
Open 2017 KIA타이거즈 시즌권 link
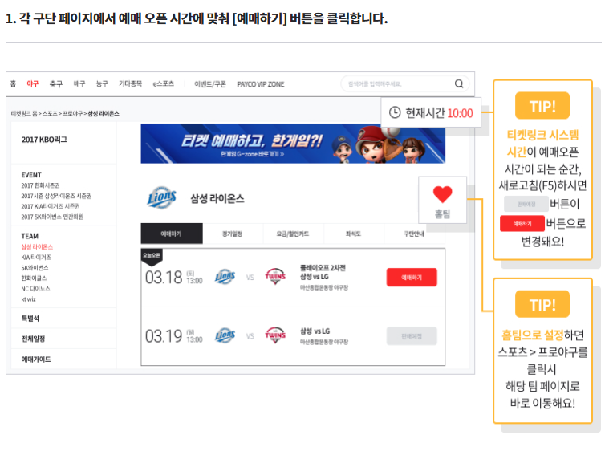(51, 206)
